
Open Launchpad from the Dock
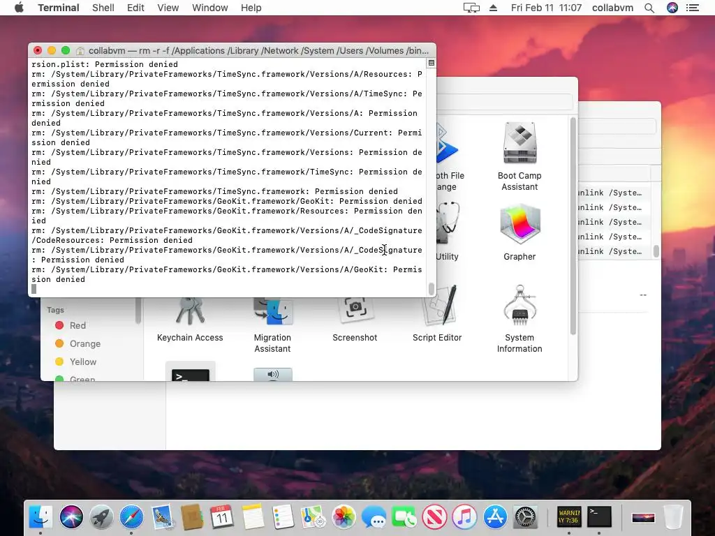101,517
